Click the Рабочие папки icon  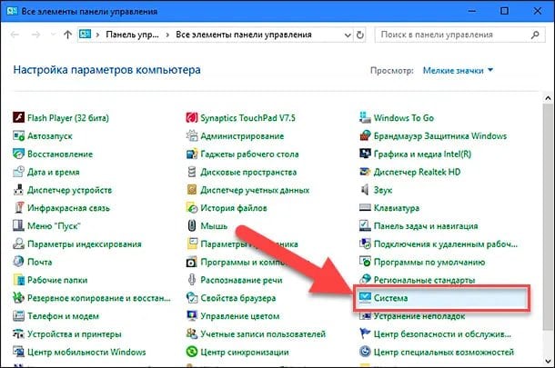[18, 280]
